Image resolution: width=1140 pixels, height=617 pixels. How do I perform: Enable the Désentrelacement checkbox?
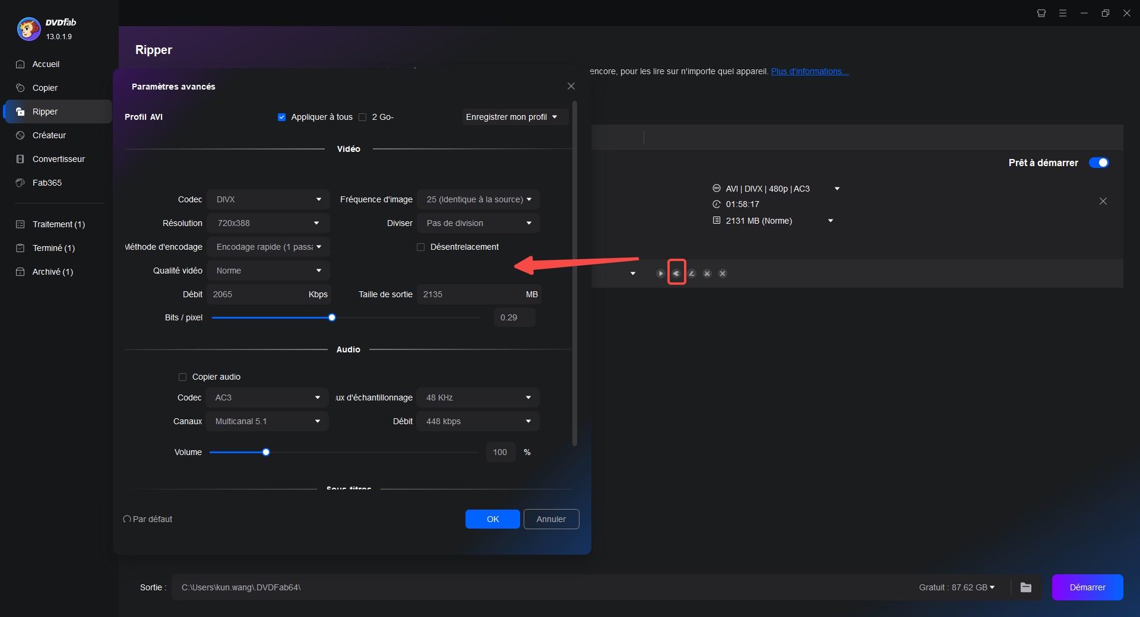pos(421,247)
